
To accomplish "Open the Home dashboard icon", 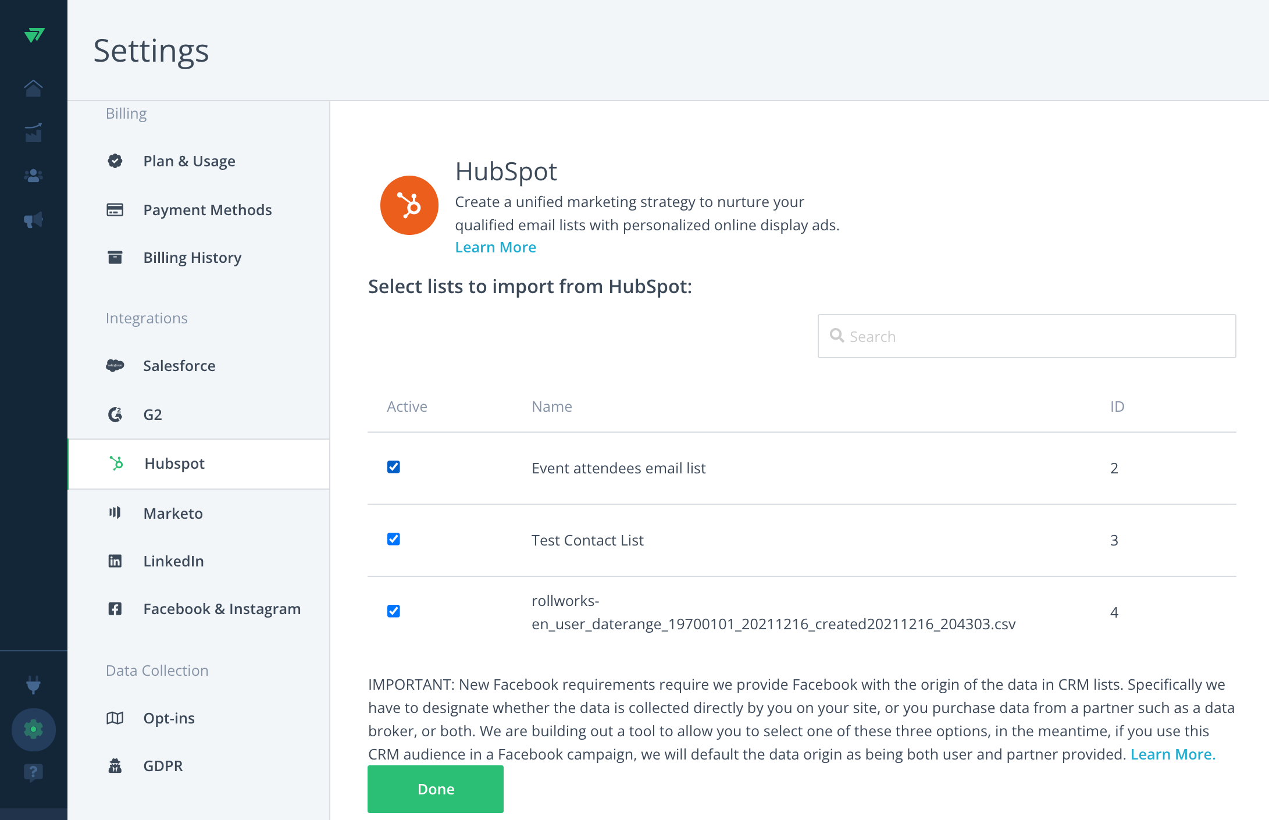I will click(x=33, y=88).
